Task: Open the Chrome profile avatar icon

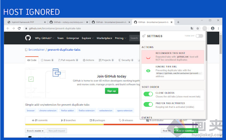Action: point(213,28)
